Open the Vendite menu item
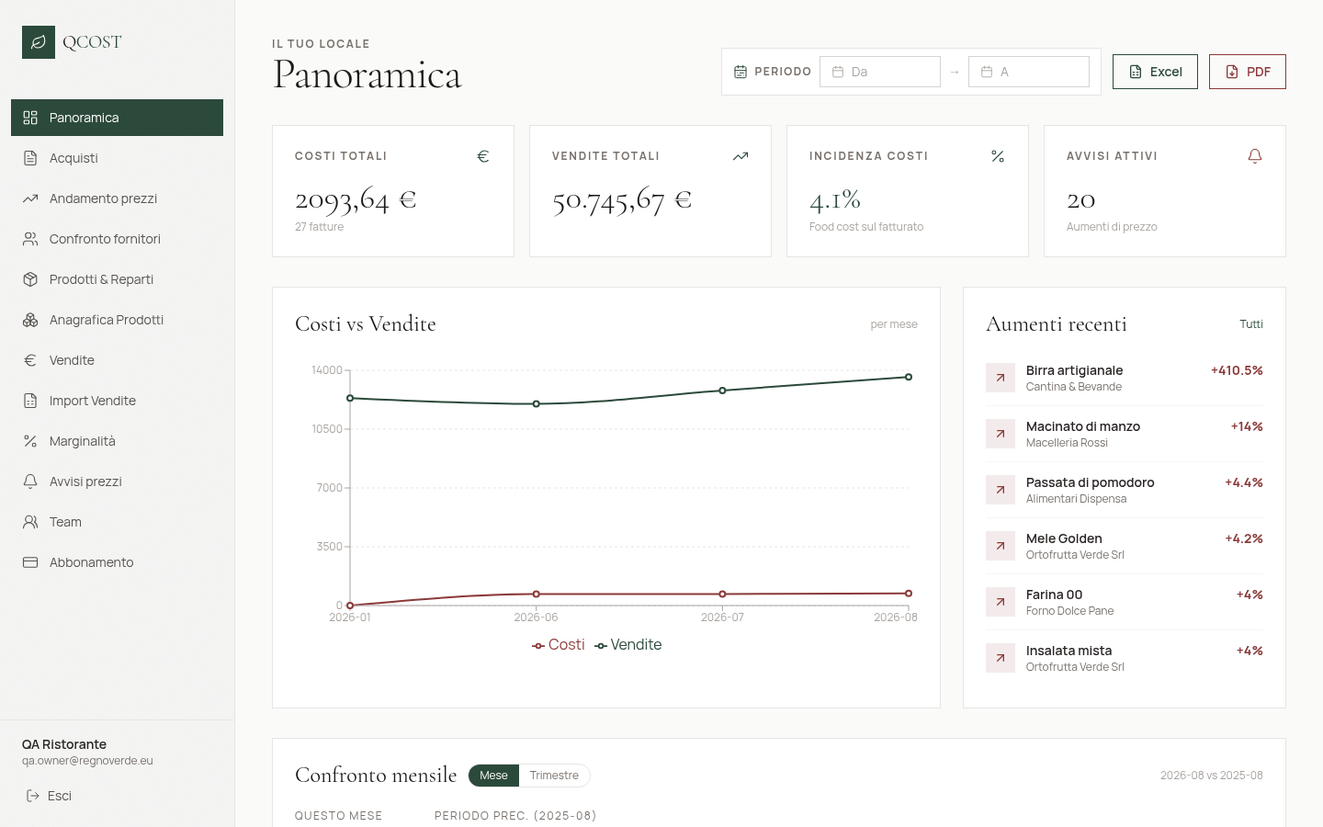 [x=117, y=360]
